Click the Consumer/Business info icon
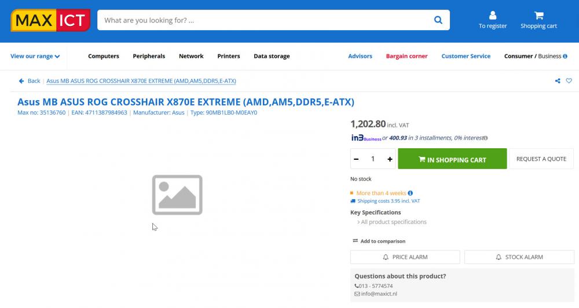Screen dimensions: 579x308 (x=565, y=56)
